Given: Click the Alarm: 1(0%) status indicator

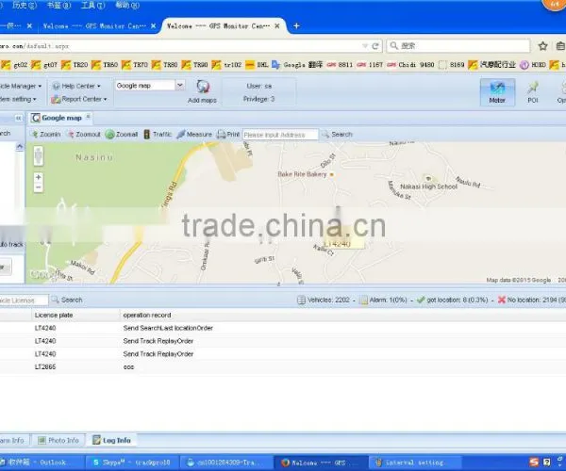Looking at the screenshot, I should 383,300.
